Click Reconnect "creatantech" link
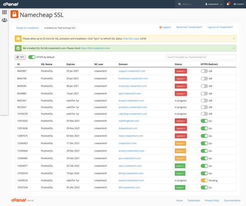The image size is (246, 206). [189, 27]
